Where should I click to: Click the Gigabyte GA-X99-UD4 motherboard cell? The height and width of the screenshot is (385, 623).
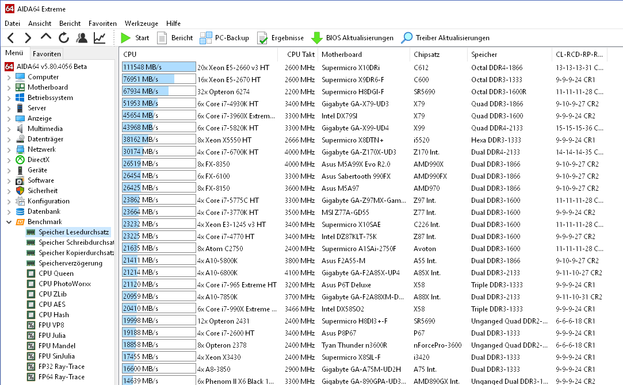(355, 128)
